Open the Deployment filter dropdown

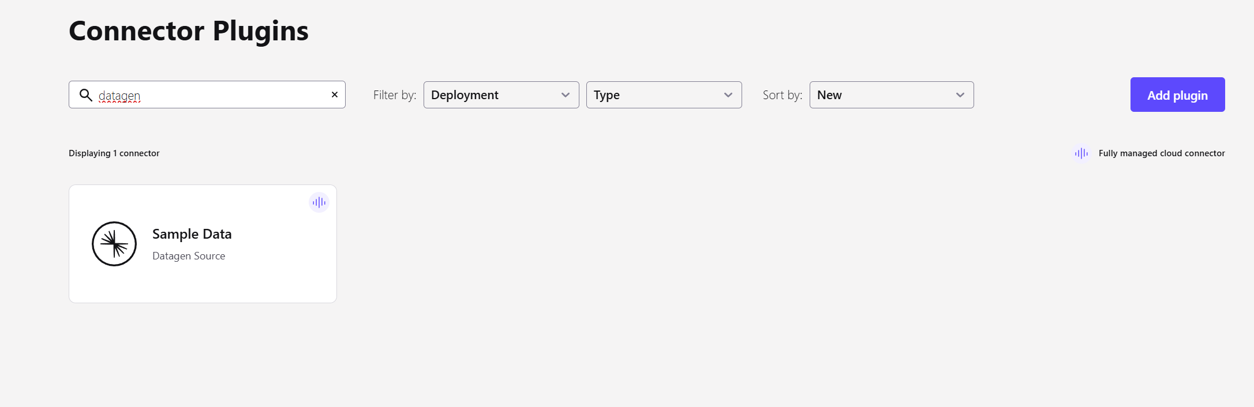click(x=501, y=95)
